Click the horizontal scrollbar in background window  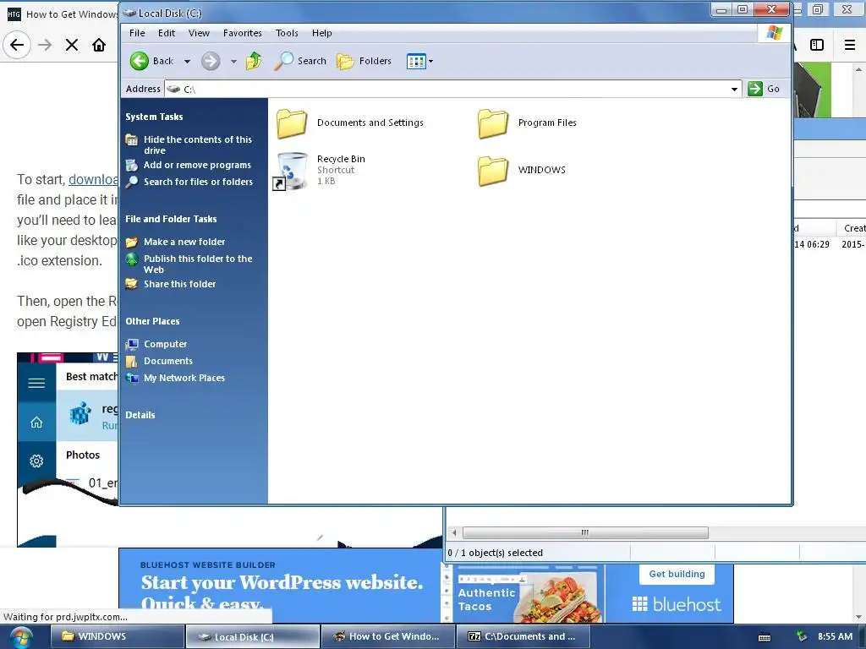(x=585, y=532)
